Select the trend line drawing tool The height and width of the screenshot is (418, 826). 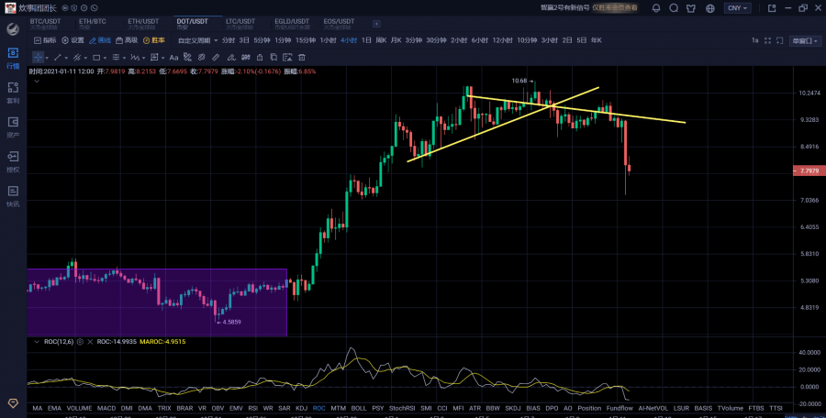(x=58, y=58)
